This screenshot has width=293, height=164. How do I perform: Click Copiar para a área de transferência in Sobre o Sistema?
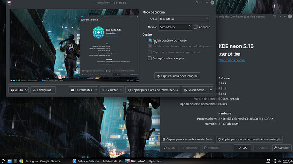187,139
